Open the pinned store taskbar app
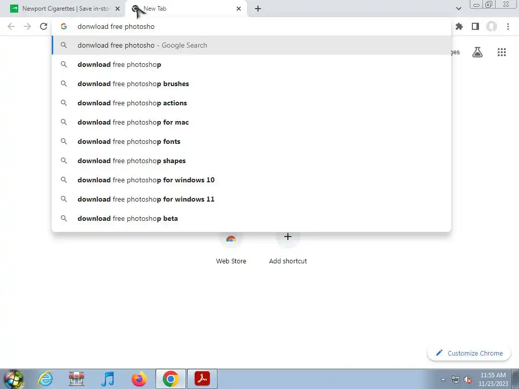This screenshot has width=519, height=389. point(77,379)
